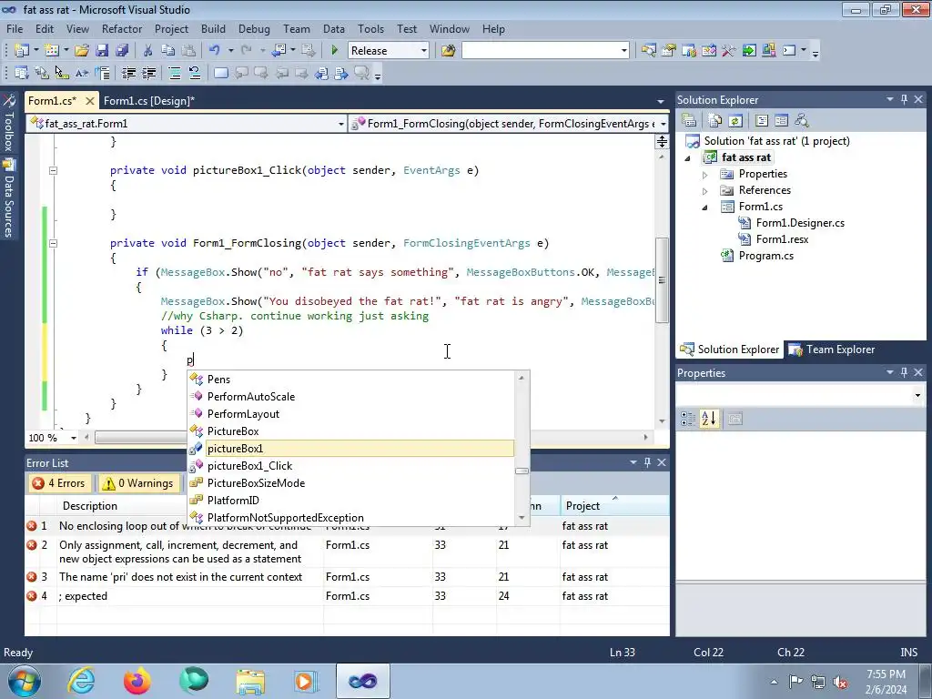Screen dimensions: 932x699
Task: Expand the References node in Solution Explorer
Action: (x=705, y=191)
